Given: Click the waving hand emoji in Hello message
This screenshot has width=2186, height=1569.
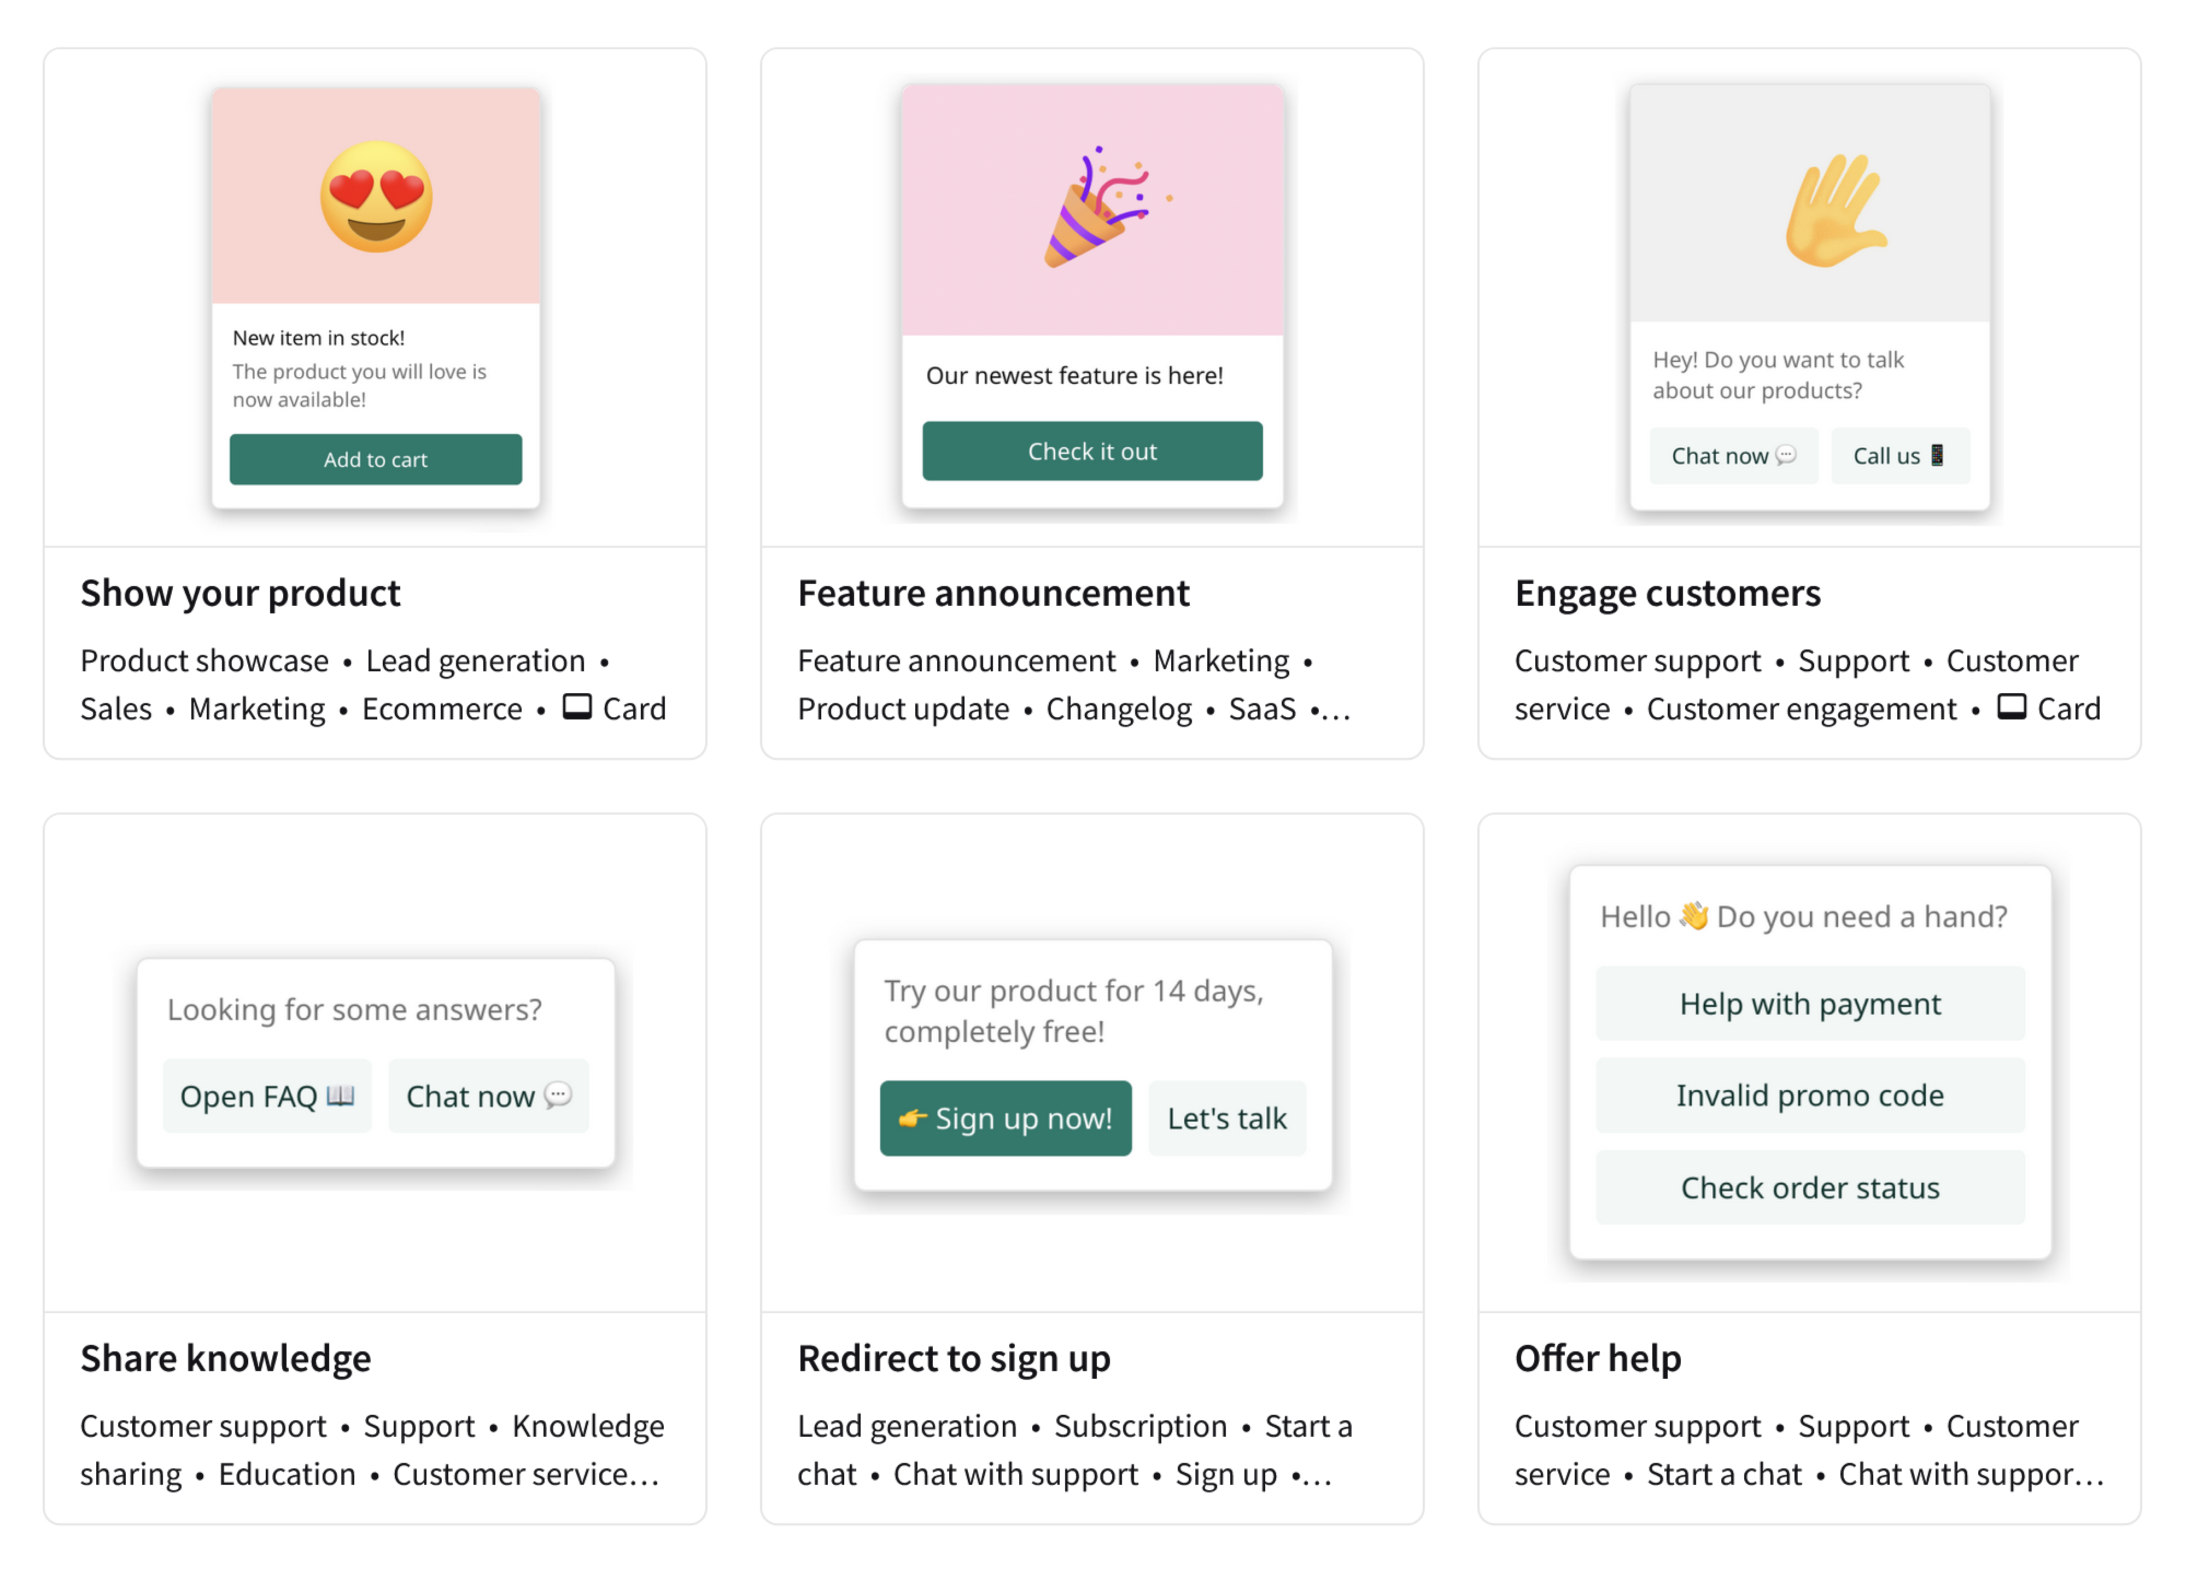Looking at the screenshot, I should point(1693,916).
